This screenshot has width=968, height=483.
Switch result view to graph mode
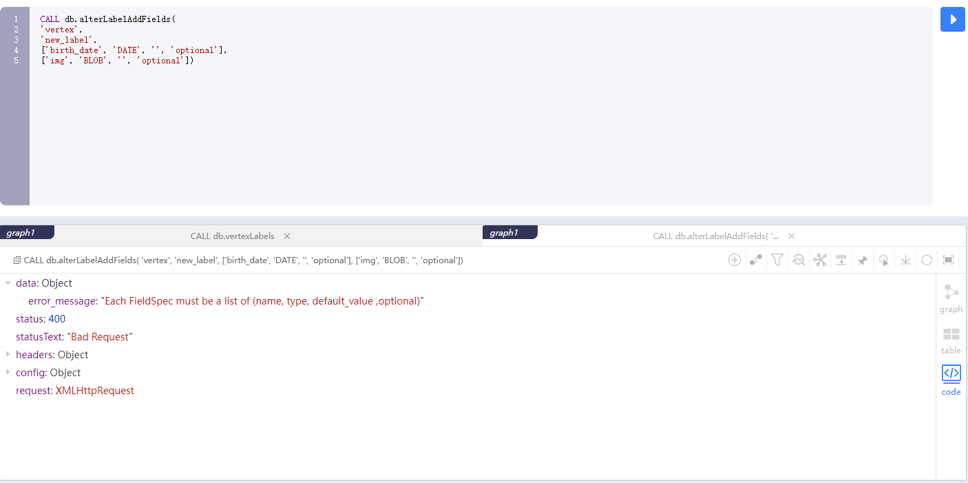951,296
